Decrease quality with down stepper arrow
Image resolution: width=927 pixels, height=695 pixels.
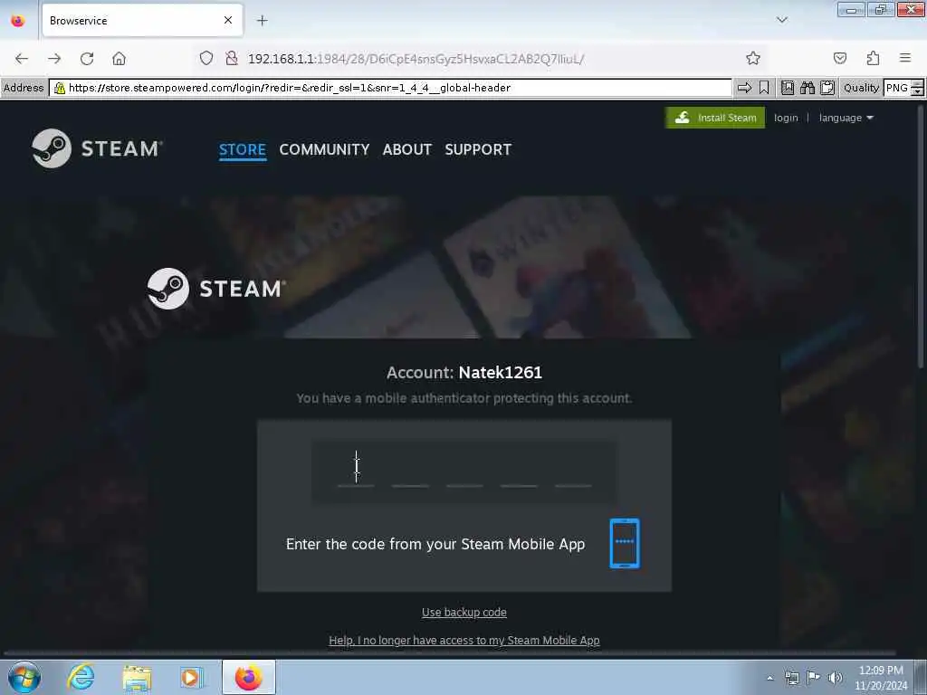click(x=918, y=92)
